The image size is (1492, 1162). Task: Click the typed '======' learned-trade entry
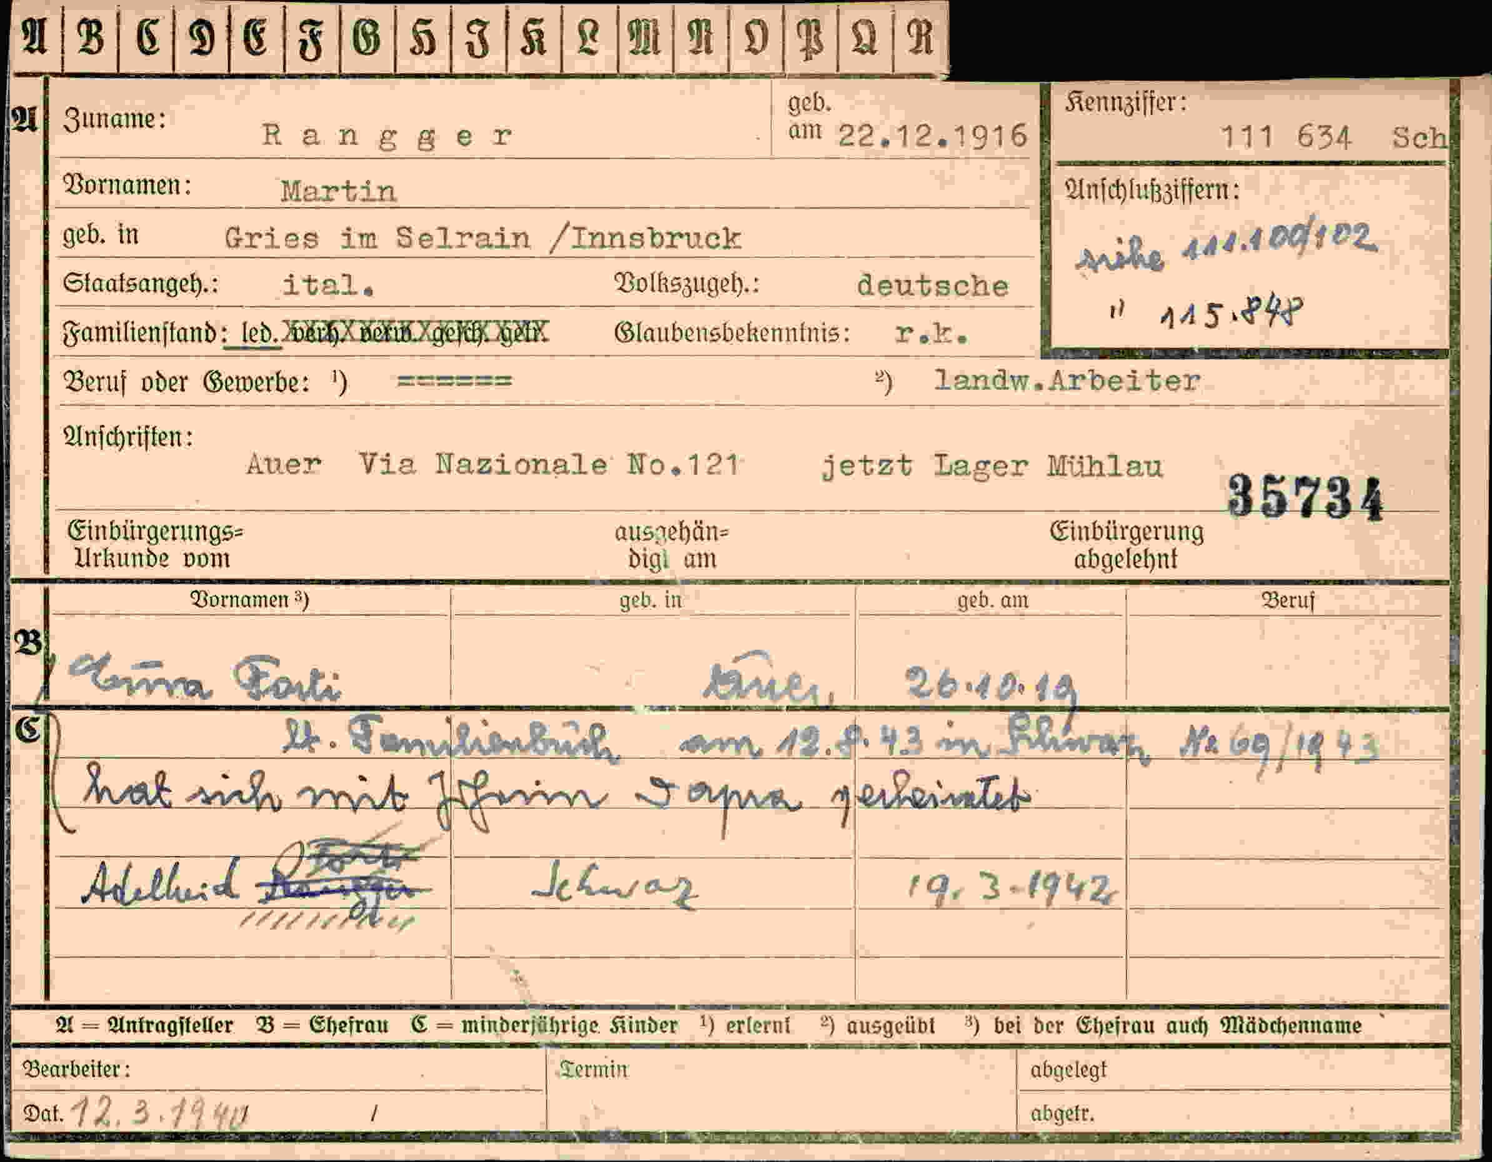[x=454, y=380]
